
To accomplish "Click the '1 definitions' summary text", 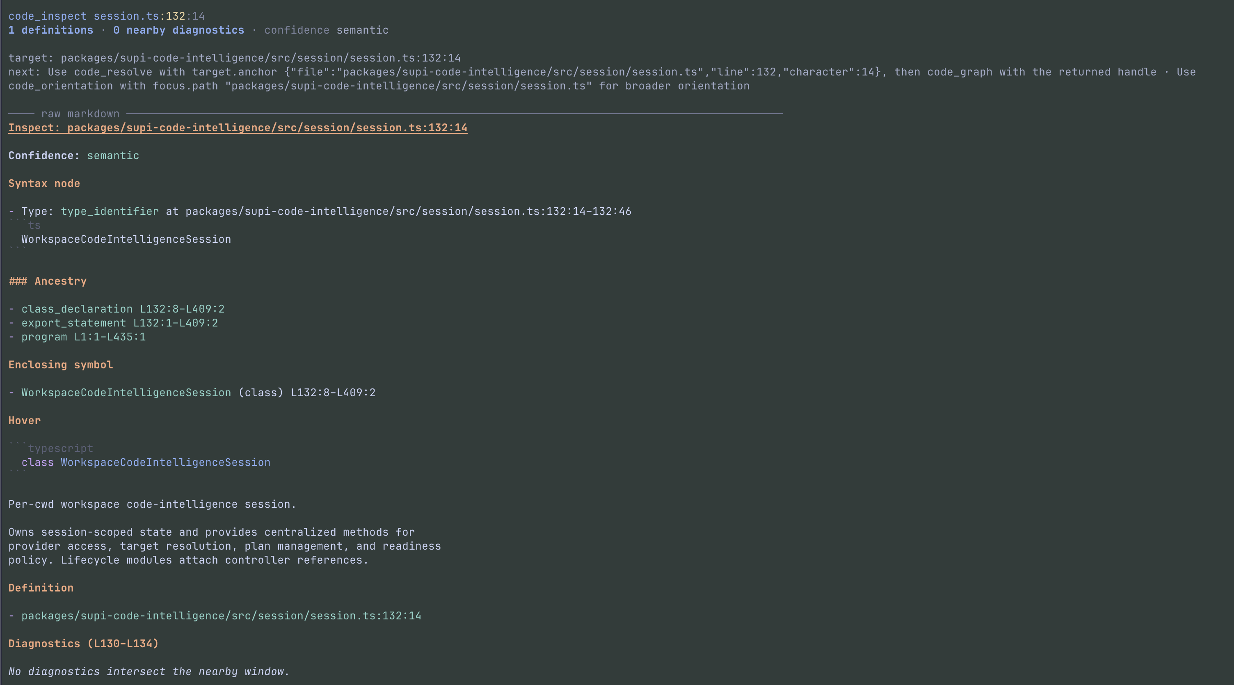I will point(51,30).
